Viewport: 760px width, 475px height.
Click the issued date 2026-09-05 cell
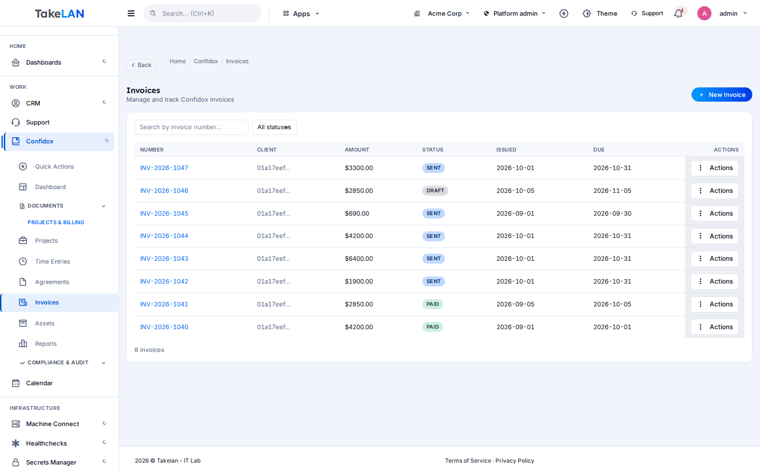click(x=515, y=304)
